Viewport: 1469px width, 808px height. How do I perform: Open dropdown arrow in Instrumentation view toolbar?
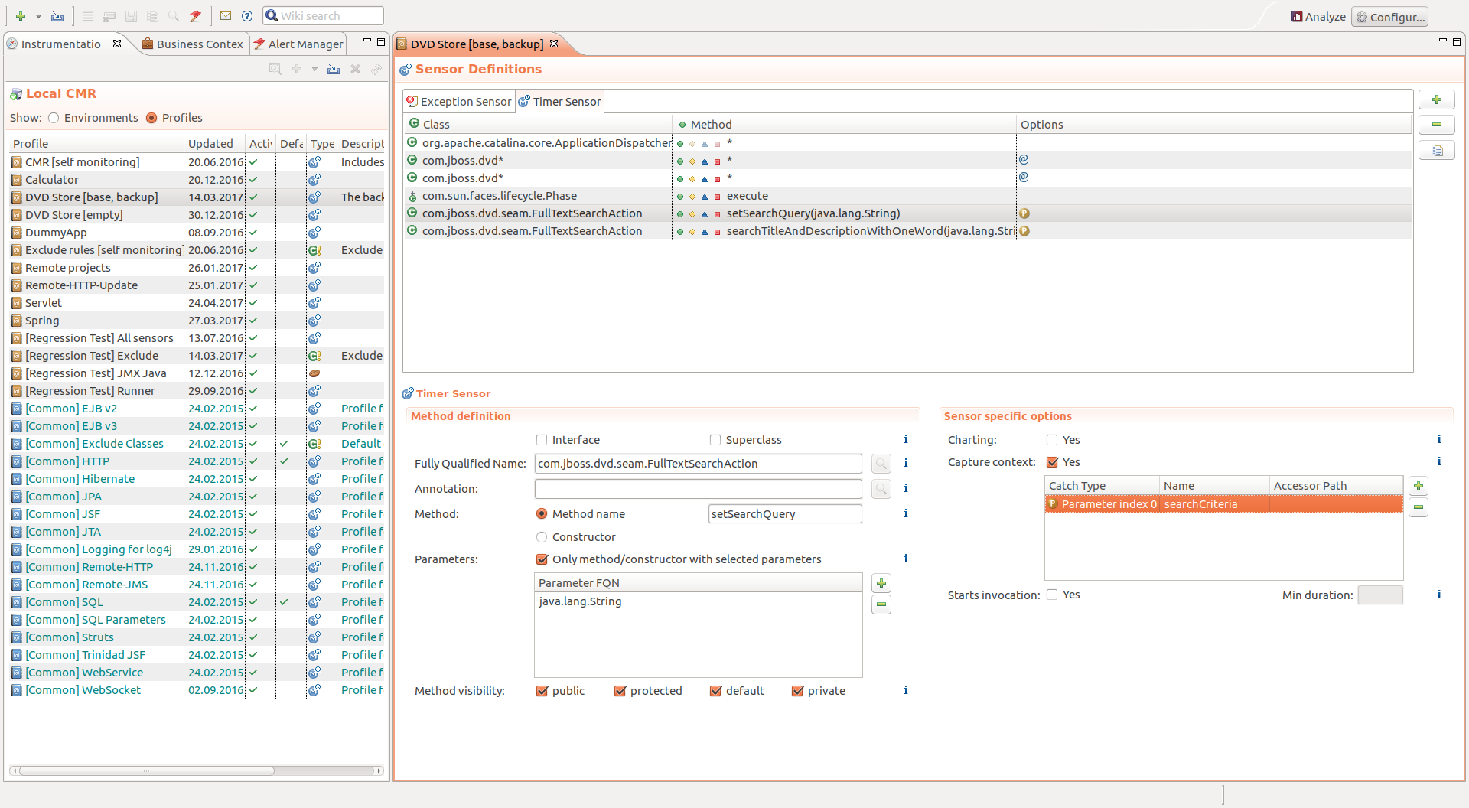[314, 70]
